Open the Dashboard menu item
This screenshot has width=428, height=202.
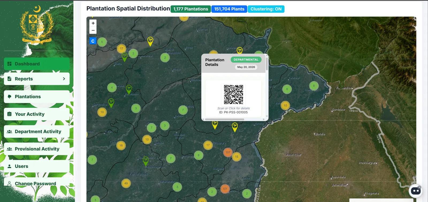coord(37,64)
